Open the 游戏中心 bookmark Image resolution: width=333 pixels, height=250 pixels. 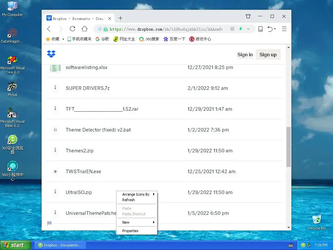click(x=200, y=39)
